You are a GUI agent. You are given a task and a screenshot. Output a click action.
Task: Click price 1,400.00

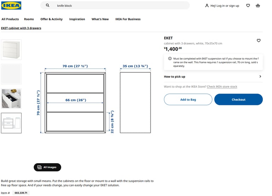173,49
